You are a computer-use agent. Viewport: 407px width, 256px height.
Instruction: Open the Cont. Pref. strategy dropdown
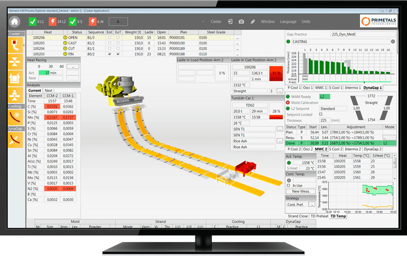311,203
